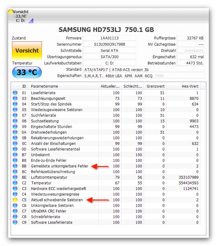Image resolution: width=217 pixels, height=246 pixels.
Task: Click hex value 8870 of Beschleunigungszeit
Action: 194,98
